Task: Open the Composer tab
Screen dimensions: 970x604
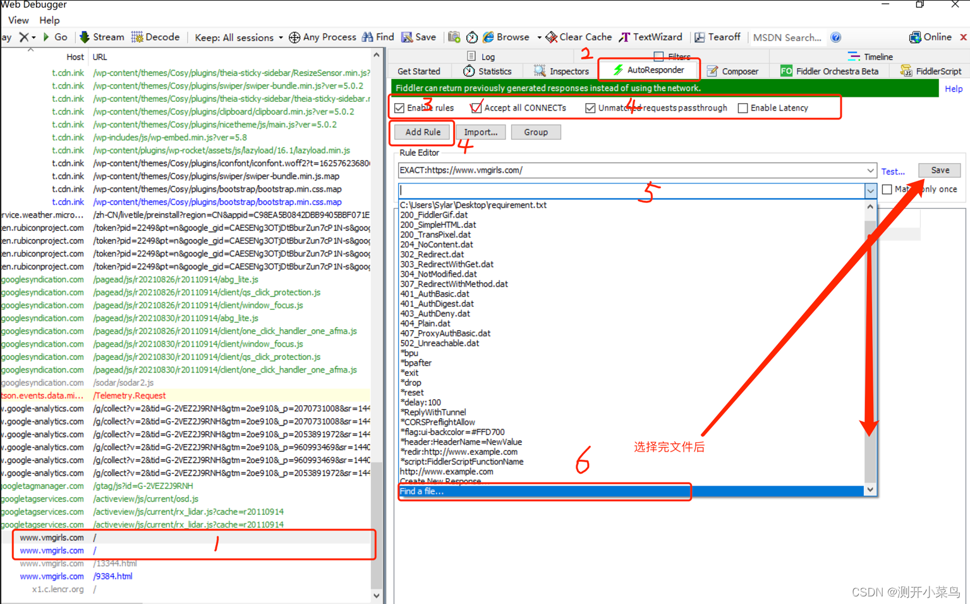Action: [x=732, y=71]
